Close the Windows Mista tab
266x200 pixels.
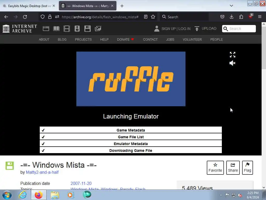pos(112,6)
